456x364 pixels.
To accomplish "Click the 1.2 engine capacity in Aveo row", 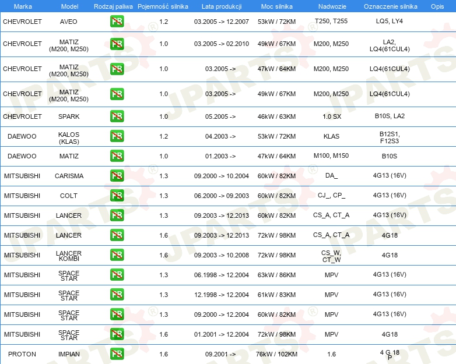I will (x=164, y=22).
